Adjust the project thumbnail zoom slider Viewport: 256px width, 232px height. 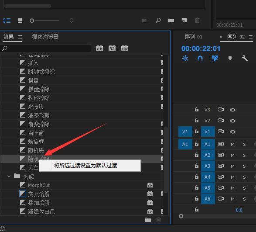click(x=32, y=21)
